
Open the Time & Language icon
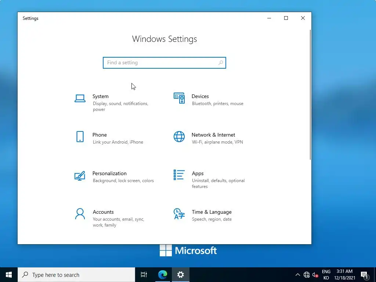(x=179, y=214)
